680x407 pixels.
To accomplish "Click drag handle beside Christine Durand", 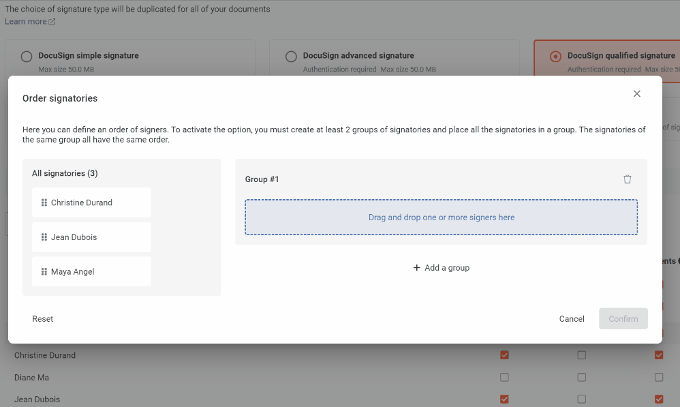I will pyautogui.click(x=44, y=202).
